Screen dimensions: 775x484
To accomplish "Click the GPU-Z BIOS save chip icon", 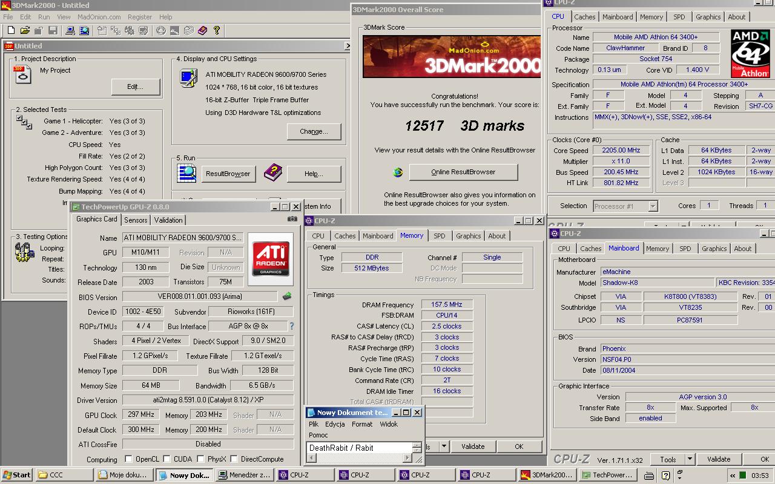I will (x=287, y=296).
